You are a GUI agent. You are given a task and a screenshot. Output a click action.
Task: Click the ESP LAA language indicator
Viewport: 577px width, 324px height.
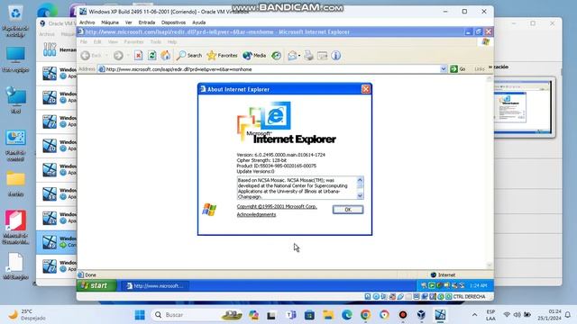(490, 315)
